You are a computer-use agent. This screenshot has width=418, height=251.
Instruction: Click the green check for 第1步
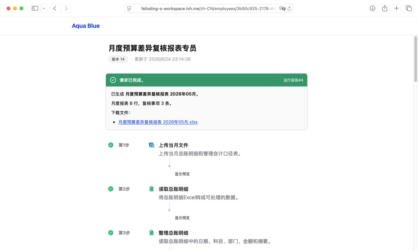[111, 145]
